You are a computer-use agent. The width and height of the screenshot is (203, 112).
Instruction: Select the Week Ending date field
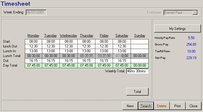tap(36, 13)
